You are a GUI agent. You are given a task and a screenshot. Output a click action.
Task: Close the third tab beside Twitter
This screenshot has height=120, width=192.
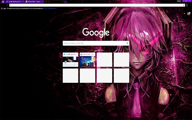(42, 2)
